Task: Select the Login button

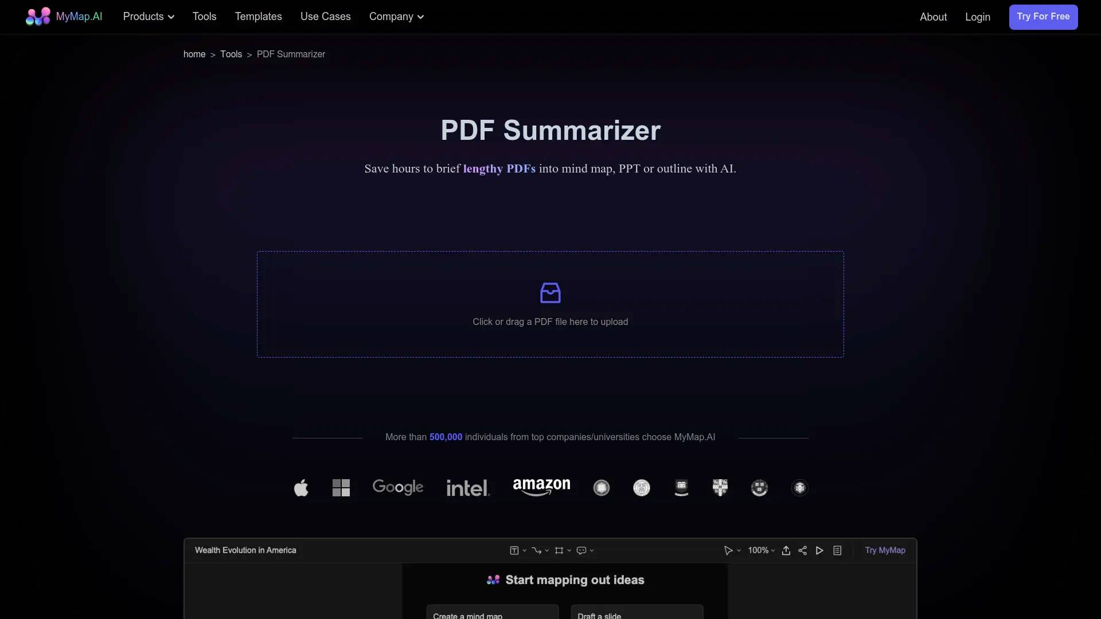Action: pos(978,17)
